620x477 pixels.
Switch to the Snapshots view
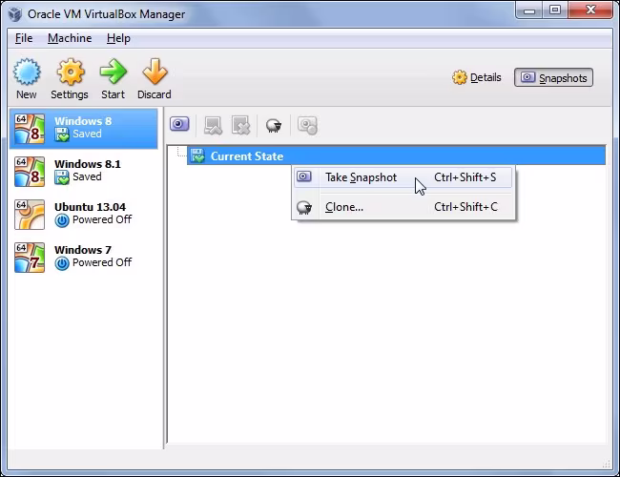553,77
